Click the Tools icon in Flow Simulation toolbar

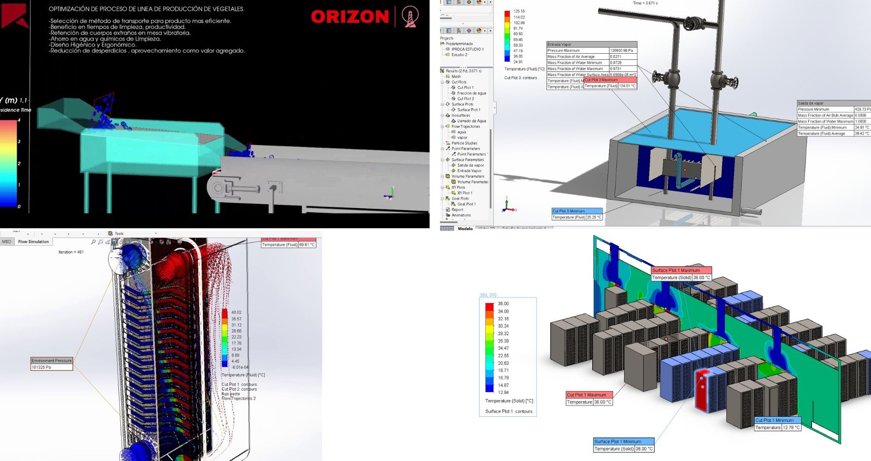coord(111,233)
